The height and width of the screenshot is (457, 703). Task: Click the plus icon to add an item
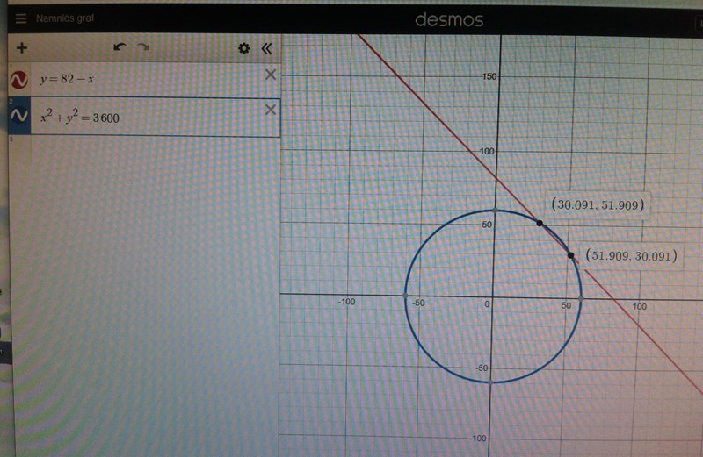pos(21,48)
